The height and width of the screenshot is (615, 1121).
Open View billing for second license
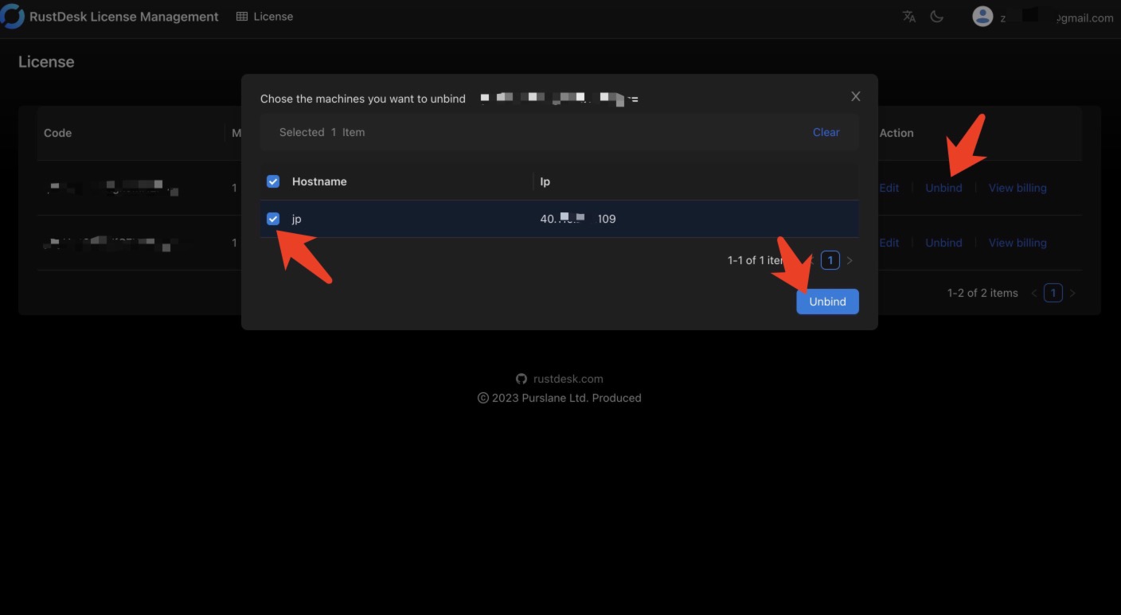[x=1017, y=243]
